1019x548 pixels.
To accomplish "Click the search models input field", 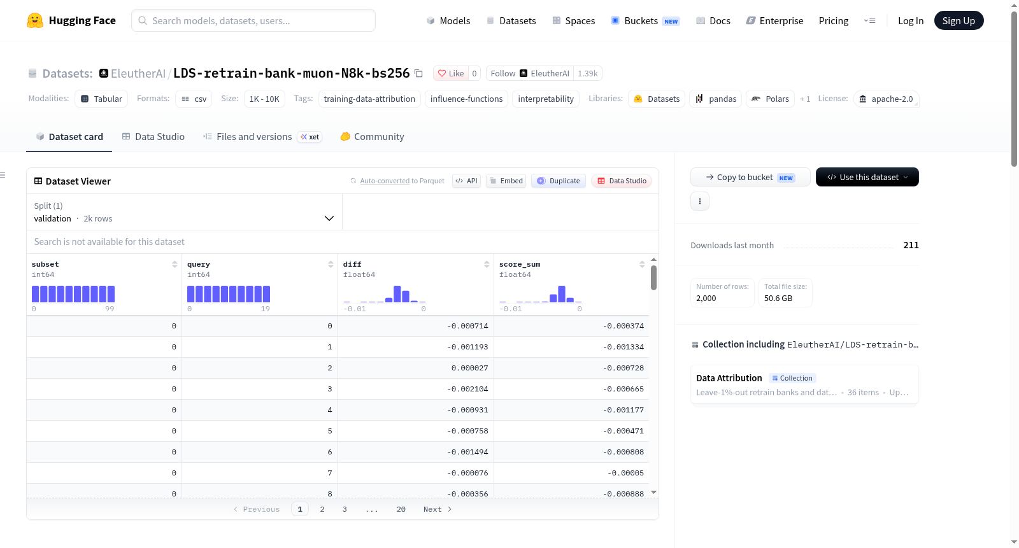I will click(253, 20).
